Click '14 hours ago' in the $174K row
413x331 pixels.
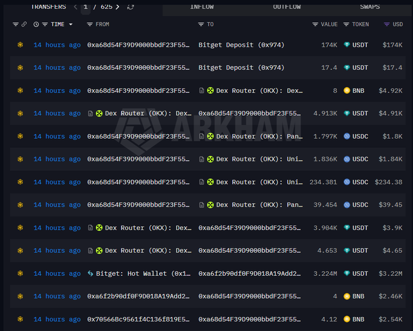(57, 45)
